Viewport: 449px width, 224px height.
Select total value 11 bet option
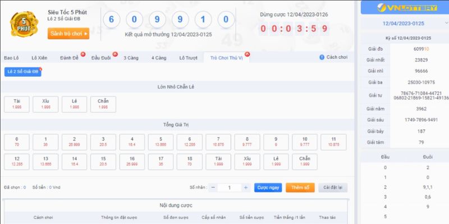(333, 142)
